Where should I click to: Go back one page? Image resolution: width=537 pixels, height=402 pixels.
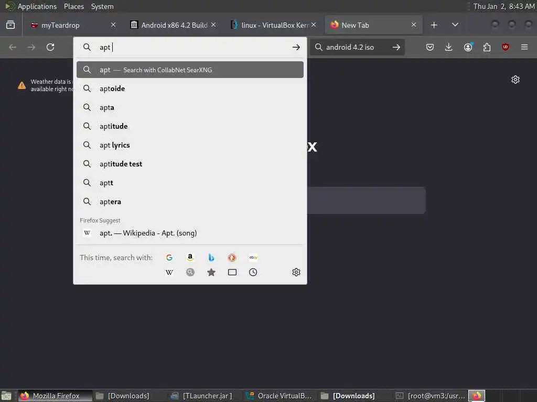tap(13, 47)
